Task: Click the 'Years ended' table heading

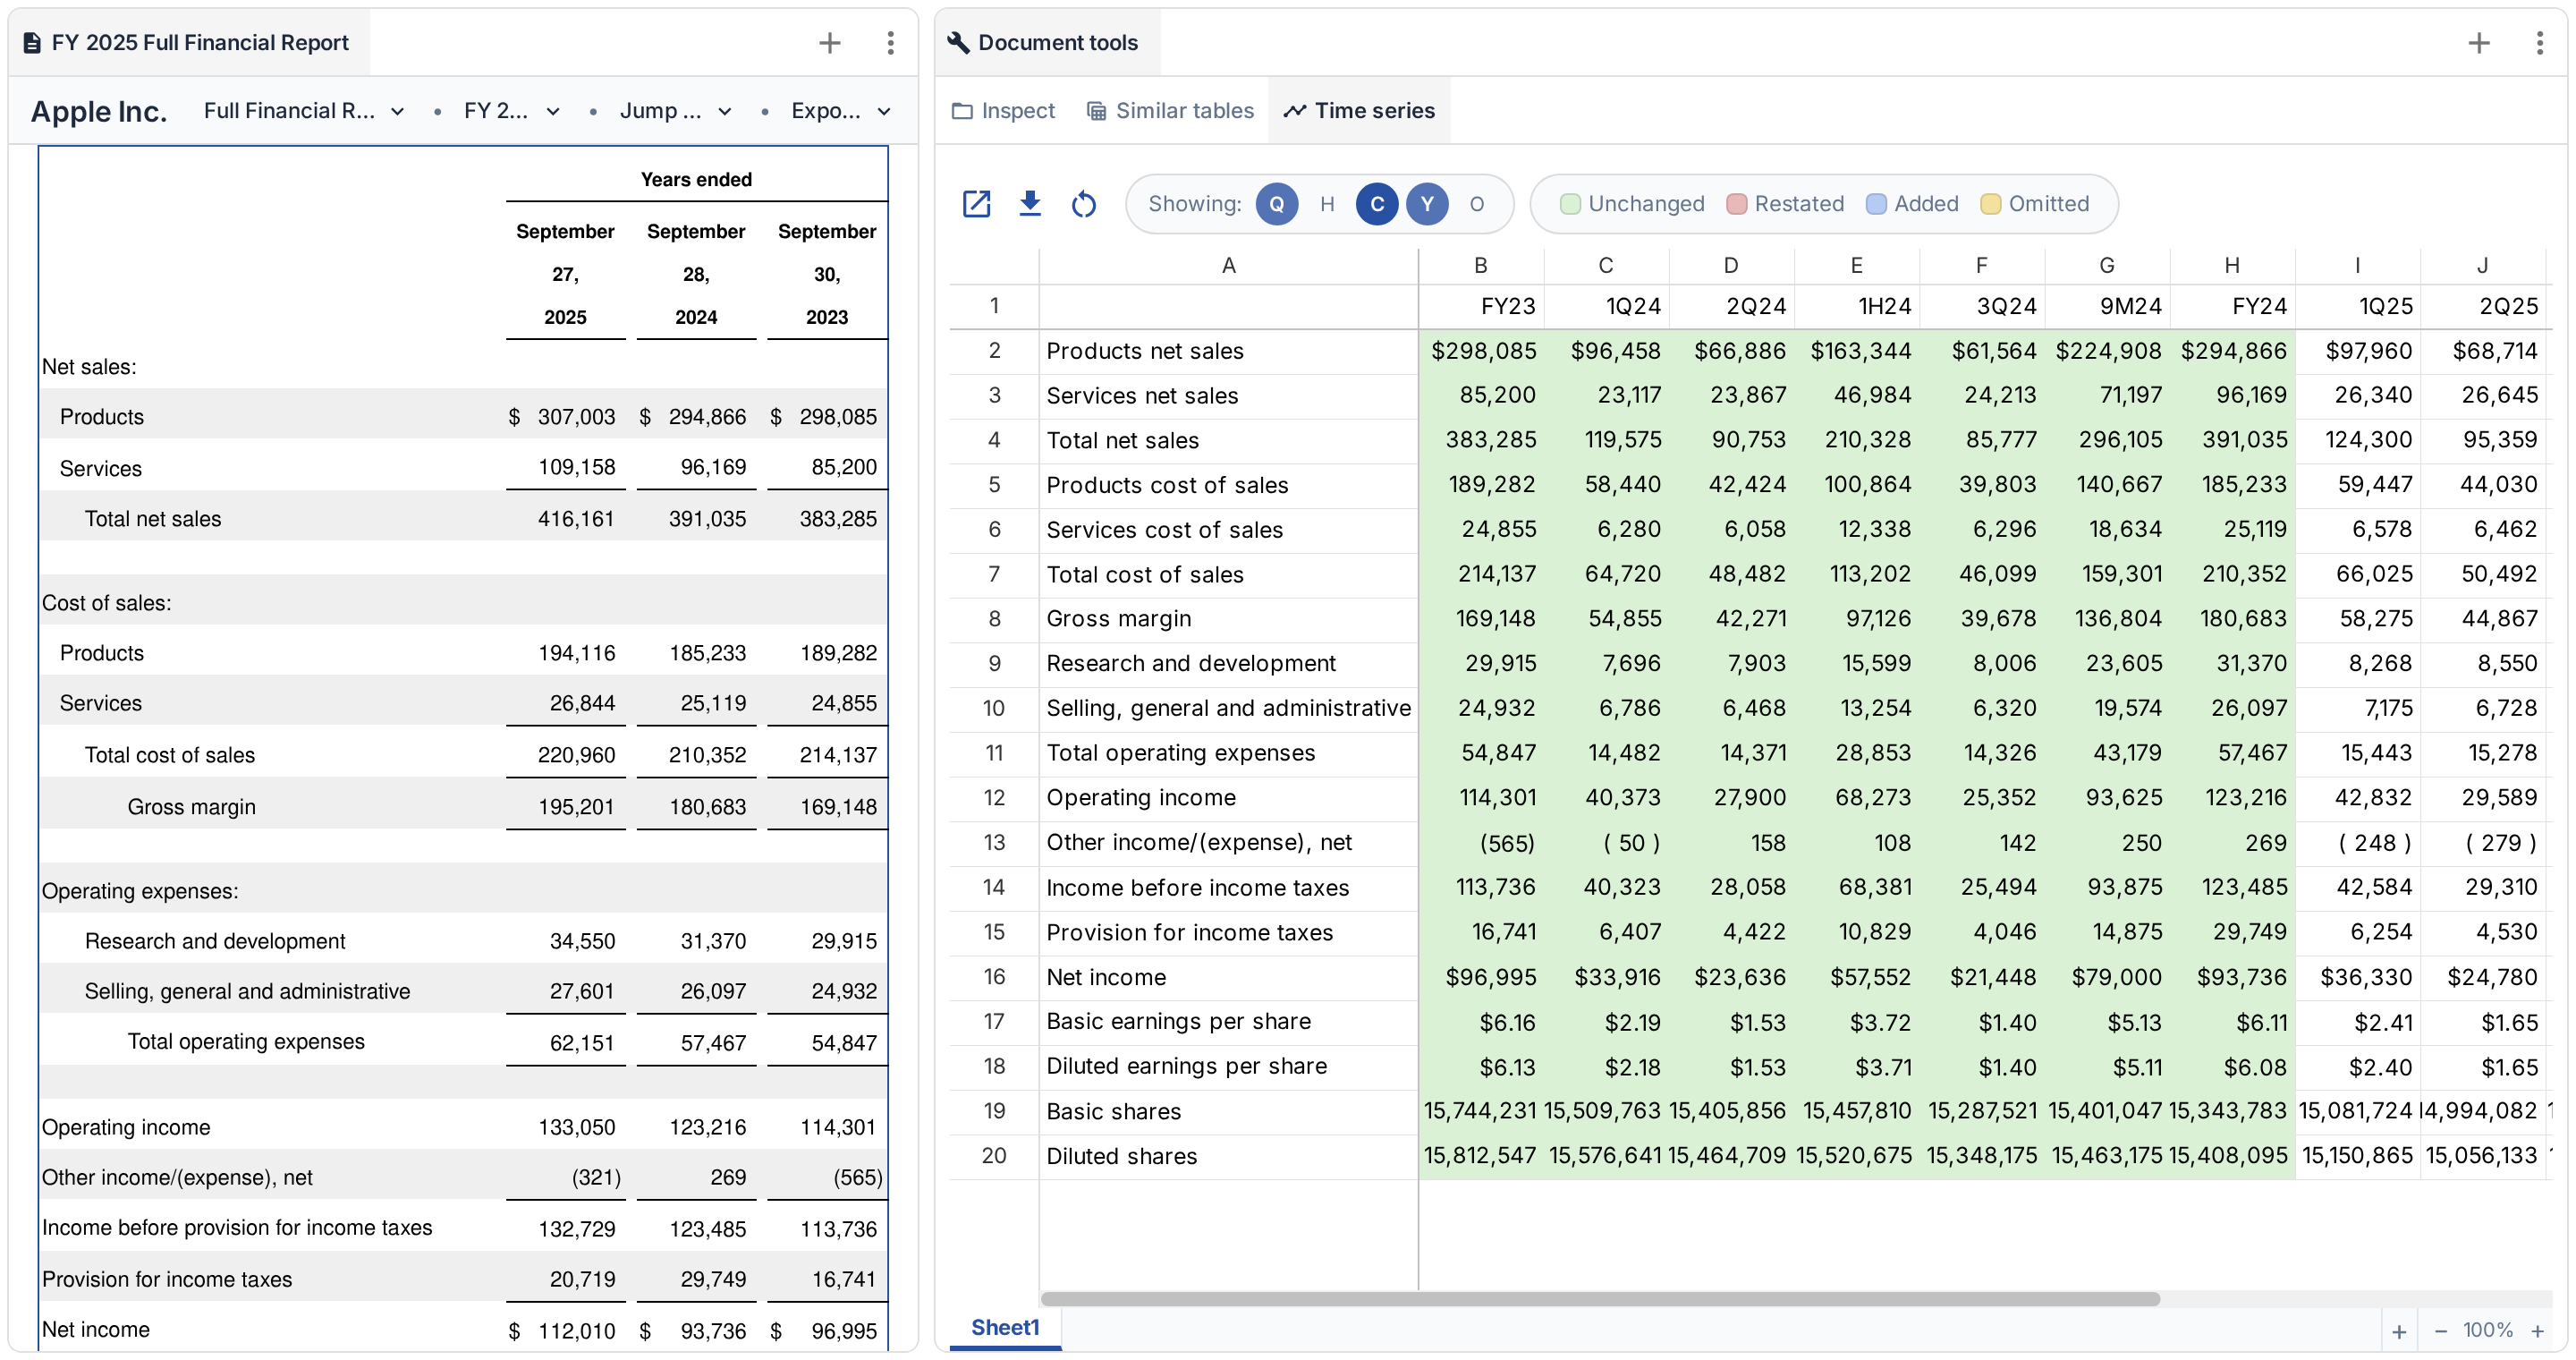Action: pyautogui.click(x=696, y=180)
